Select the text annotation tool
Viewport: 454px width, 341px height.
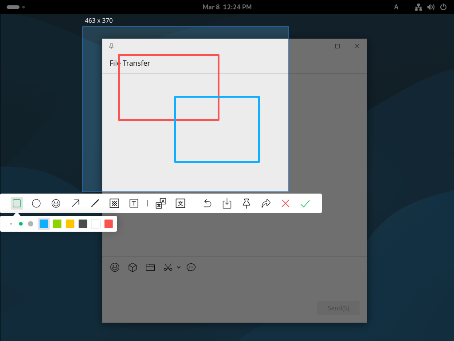(134, 203)
